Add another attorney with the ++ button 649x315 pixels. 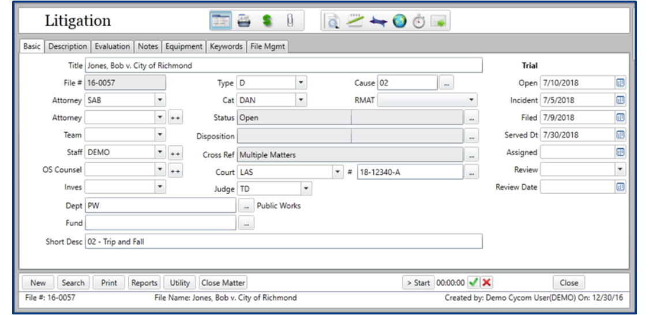click(x=175, y=118)
